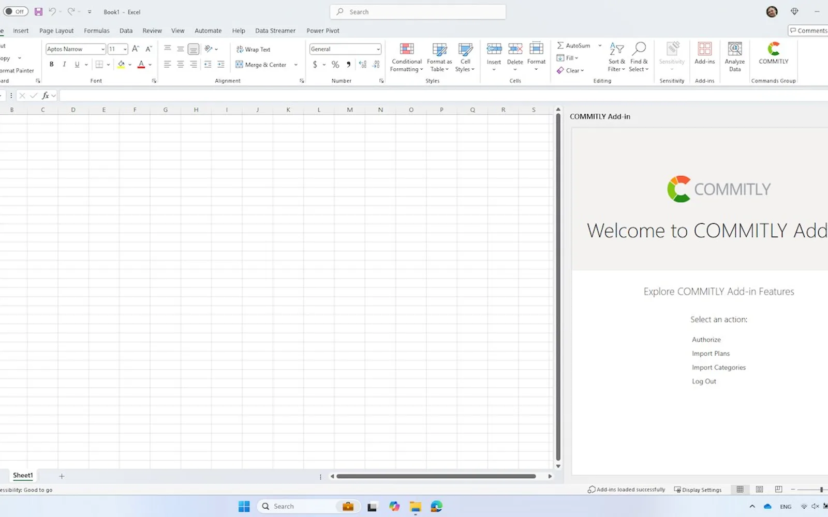Select the Sheet1 worksheet tab
This screenshot has height=517, width=828.
pos(23,476)
